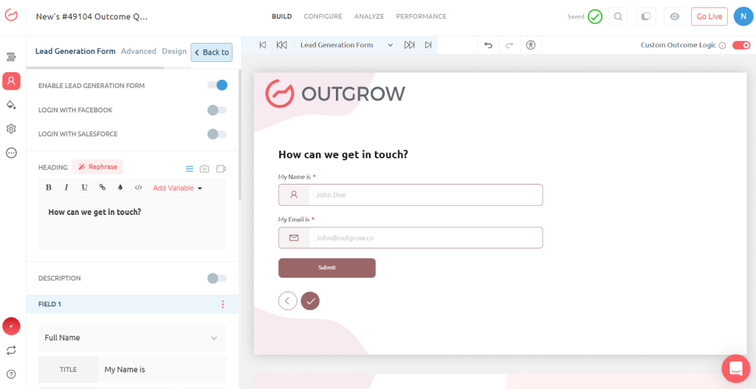756x389 pixels.
Task: Jump to the first page arrow
Action: (262, 45)
